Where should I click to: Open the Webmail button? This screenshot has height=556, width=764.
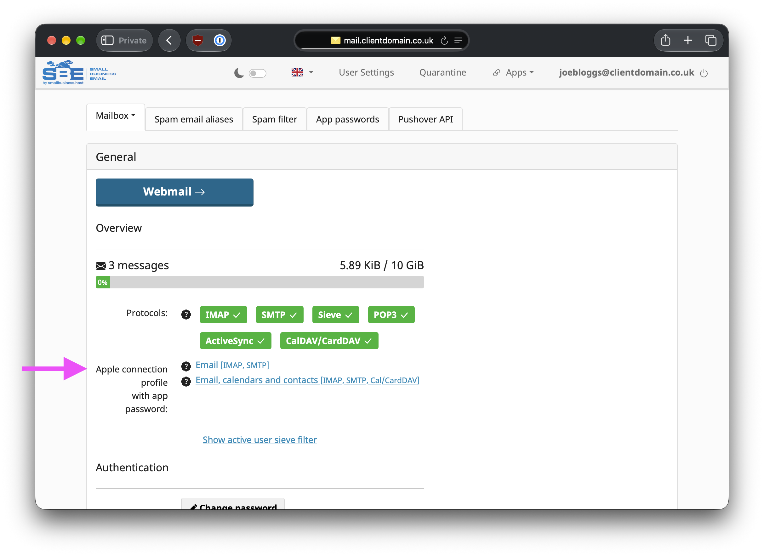click(174, 192)
